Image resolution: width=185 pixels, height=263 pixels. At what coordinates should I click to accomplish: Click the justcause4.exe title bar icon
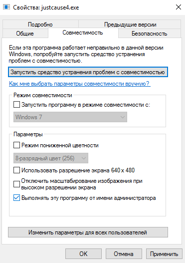pos(6,7)
